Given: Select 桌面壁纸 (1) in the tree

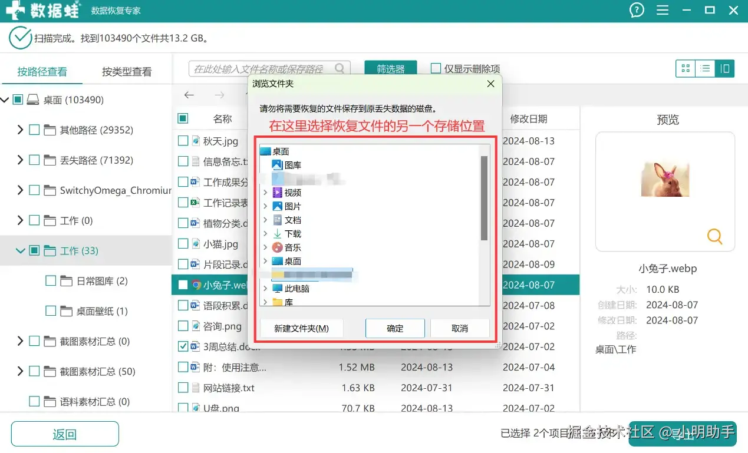Looking at the screenshot, I should (x=102, y=311).
